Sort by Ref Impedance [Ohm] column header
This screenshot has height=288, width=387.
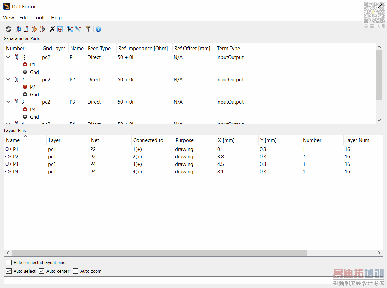click(143, 49)
